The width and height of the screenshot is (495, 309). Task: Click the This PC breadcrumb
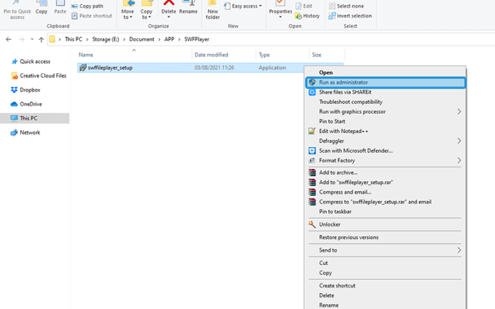[73, 40]
